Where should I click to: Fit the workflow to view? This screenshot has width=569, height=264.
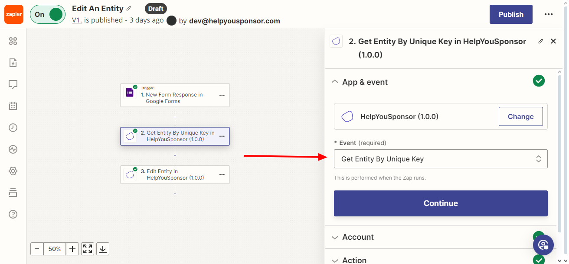point(88,249)
